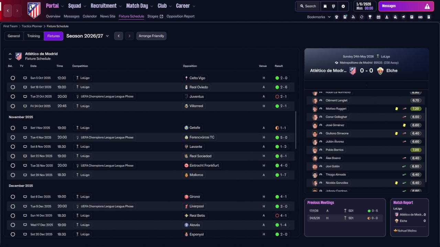Screen dimensions: 440x247
Task: Click the Opposition column header
Action: click(x=190, y=66)
